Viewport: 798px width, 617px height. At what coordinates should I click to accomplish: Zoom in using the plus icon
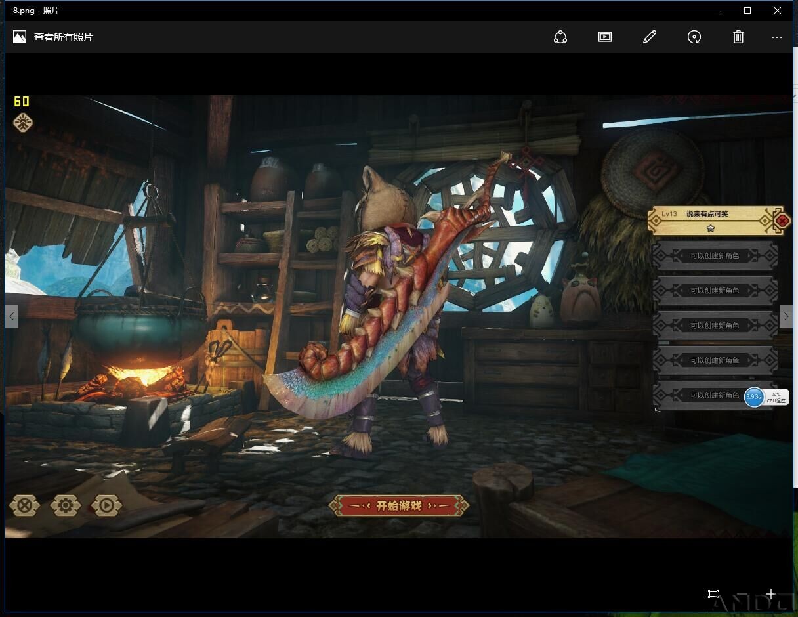770,594
